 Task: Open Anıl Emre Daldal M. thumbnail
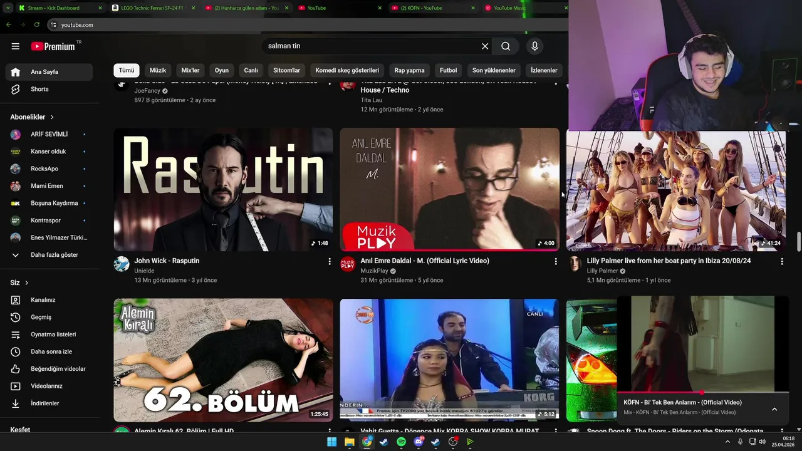(449, 190)
